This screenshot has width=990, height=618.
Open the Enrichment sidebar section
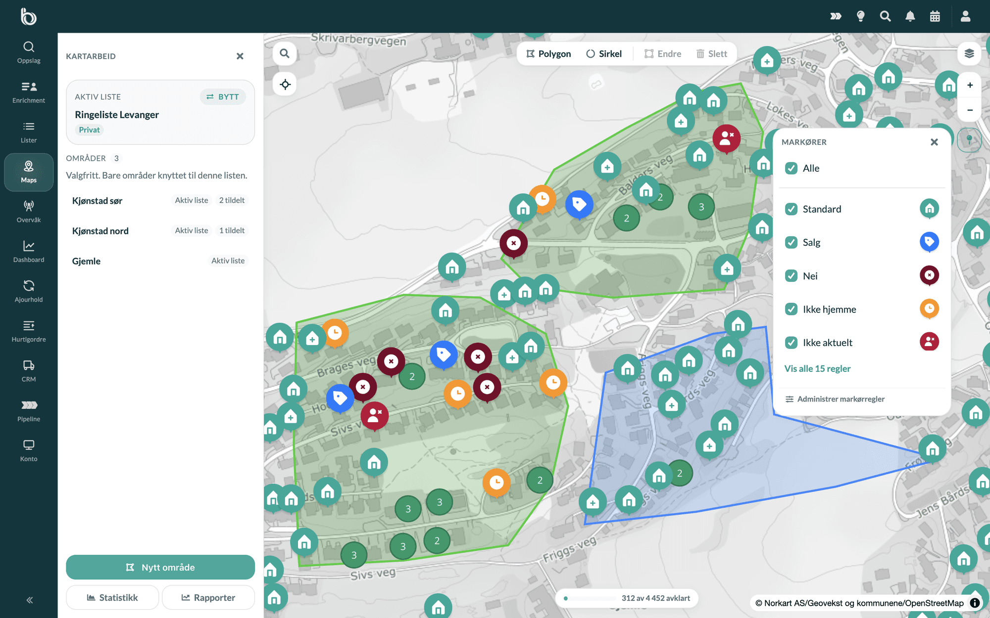tap(29, 92)
